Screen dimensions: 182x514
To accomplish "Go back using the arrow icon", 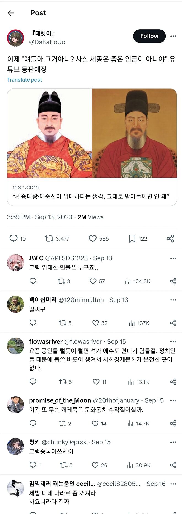I will point(11,13).
